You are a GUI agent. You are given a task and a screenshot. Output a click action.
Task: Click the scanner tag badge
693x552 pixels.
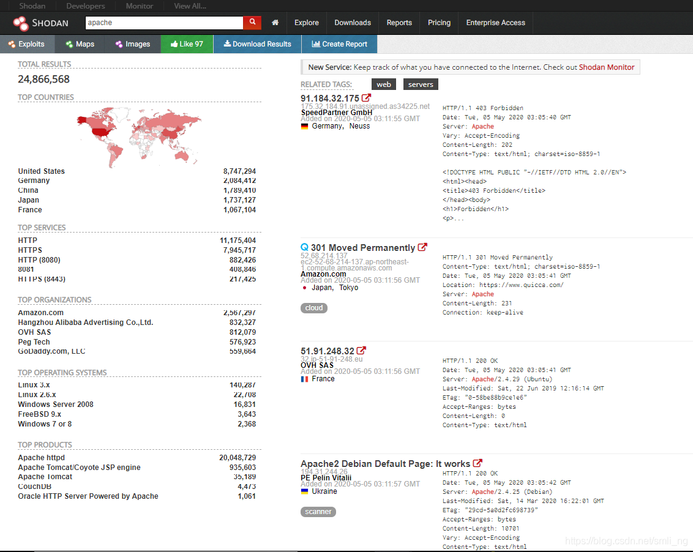(x=318, y=512)
